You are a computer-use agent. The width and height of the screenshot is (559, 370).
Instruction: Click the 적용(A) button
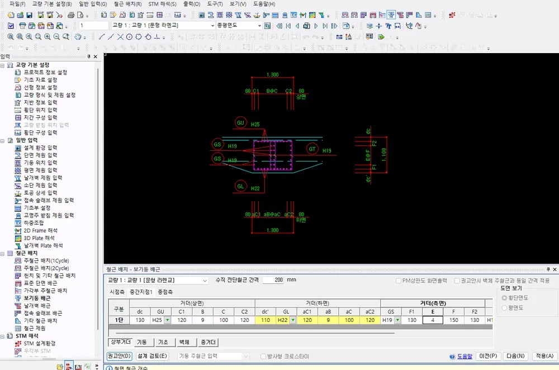544,356
